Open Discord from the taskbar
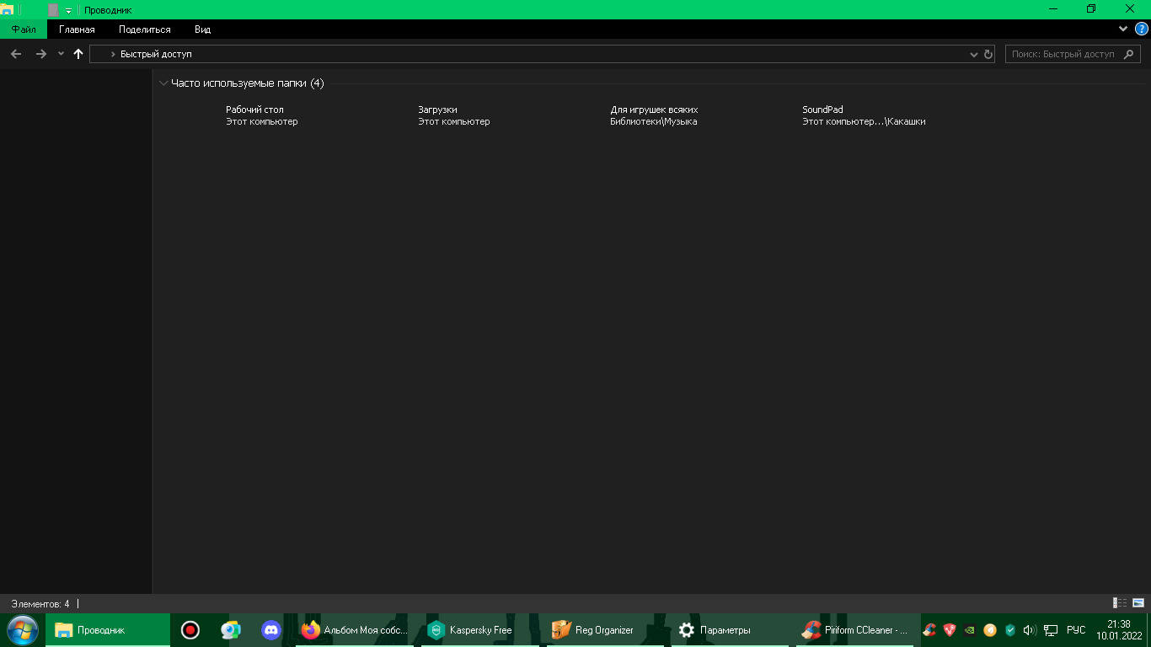The image size is (1151, 647). click(x=270, y=630)
